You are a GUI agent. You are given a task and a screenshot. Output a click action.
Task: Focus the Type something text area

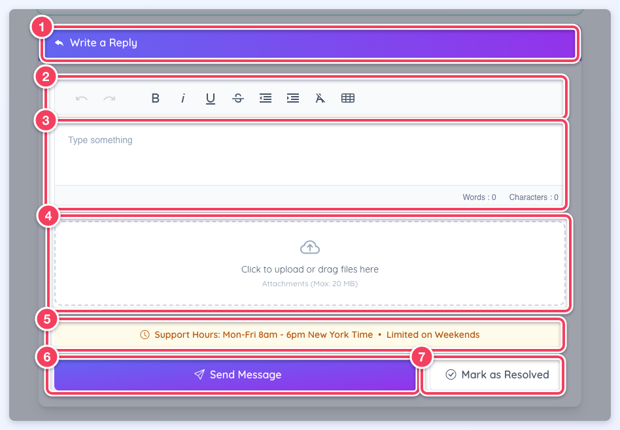[309, 155]
